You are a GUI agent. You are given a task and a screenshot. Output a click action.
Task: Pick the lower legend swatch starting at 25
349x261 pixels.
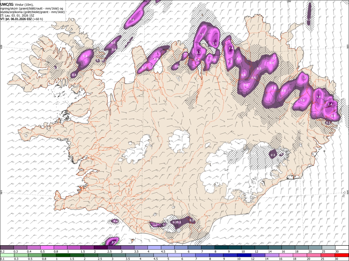328,255
